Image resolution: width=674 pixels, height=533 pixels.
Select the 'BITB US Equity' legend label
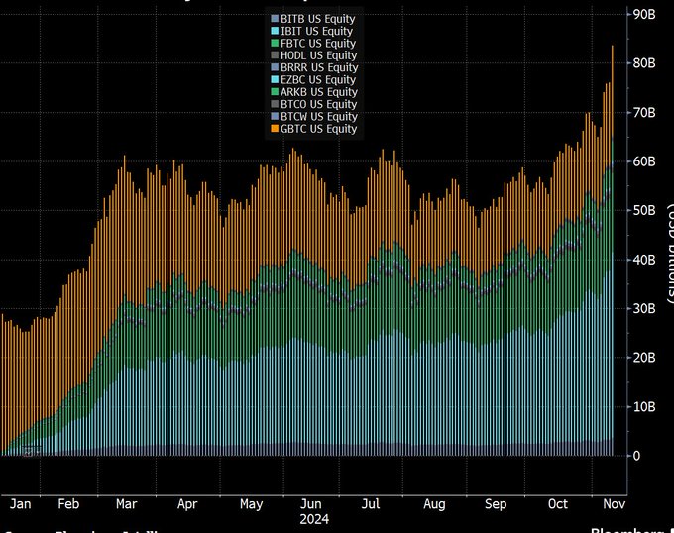pos(318,19)
